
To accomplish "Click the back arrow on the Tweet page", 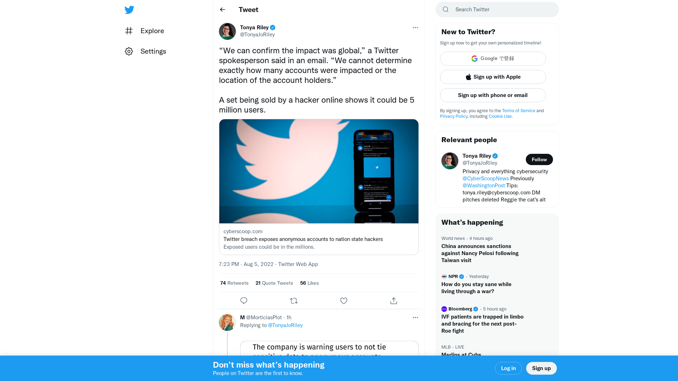I will point(222,10).
